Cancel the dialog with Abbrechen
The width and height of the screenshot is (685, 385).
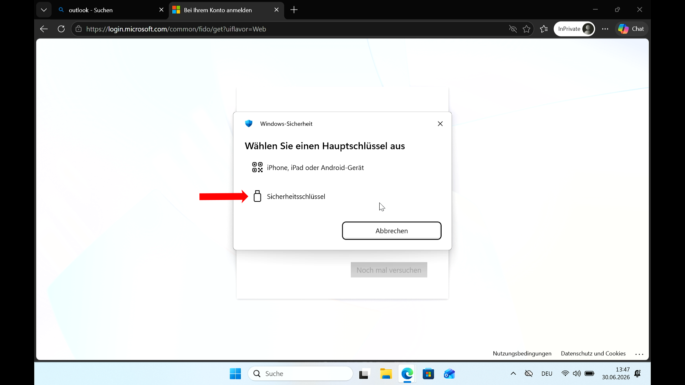point(392,231)
